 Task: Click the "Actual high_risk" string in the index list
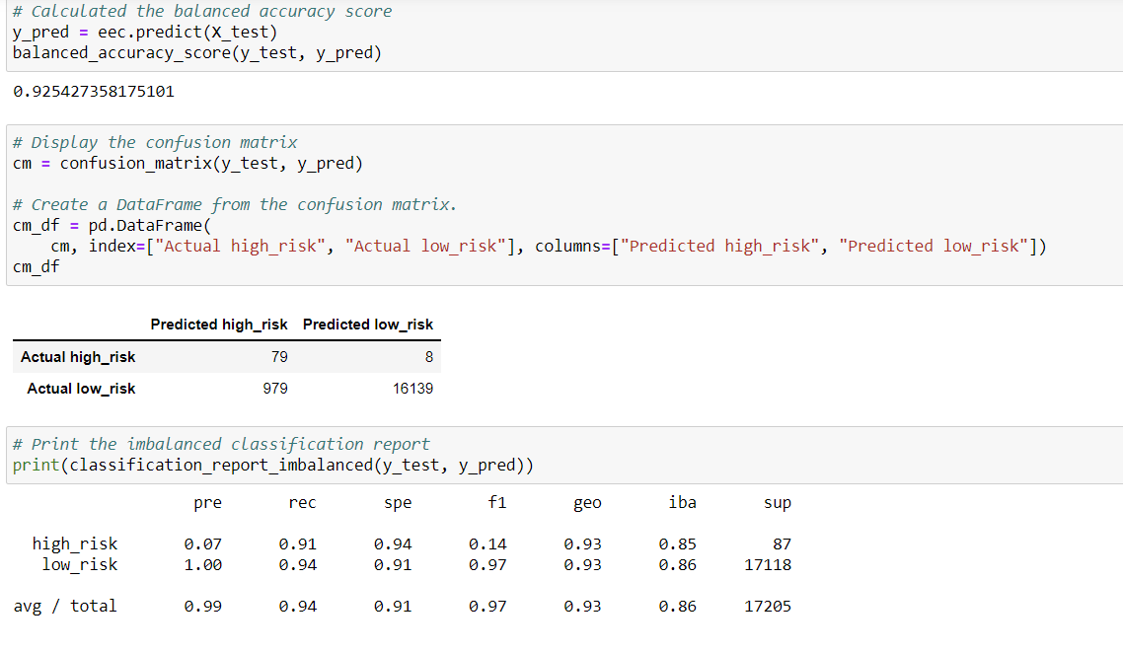(x=241, y=247)
